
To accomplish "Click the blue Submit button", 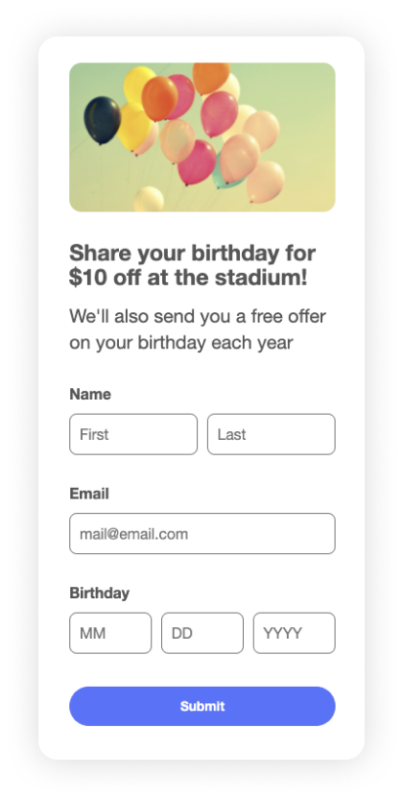I will [x=202, y=706].
